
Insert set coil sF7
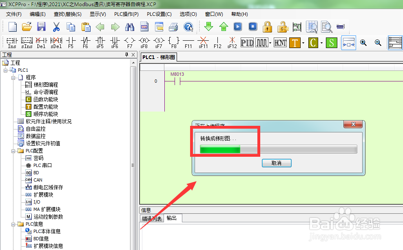pos(159,43)
